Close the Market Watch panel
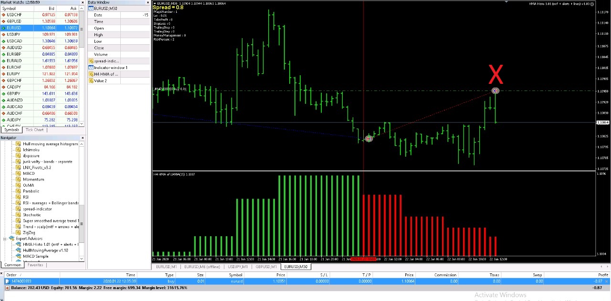Screen dimensions: 611x301 [83, 2]
